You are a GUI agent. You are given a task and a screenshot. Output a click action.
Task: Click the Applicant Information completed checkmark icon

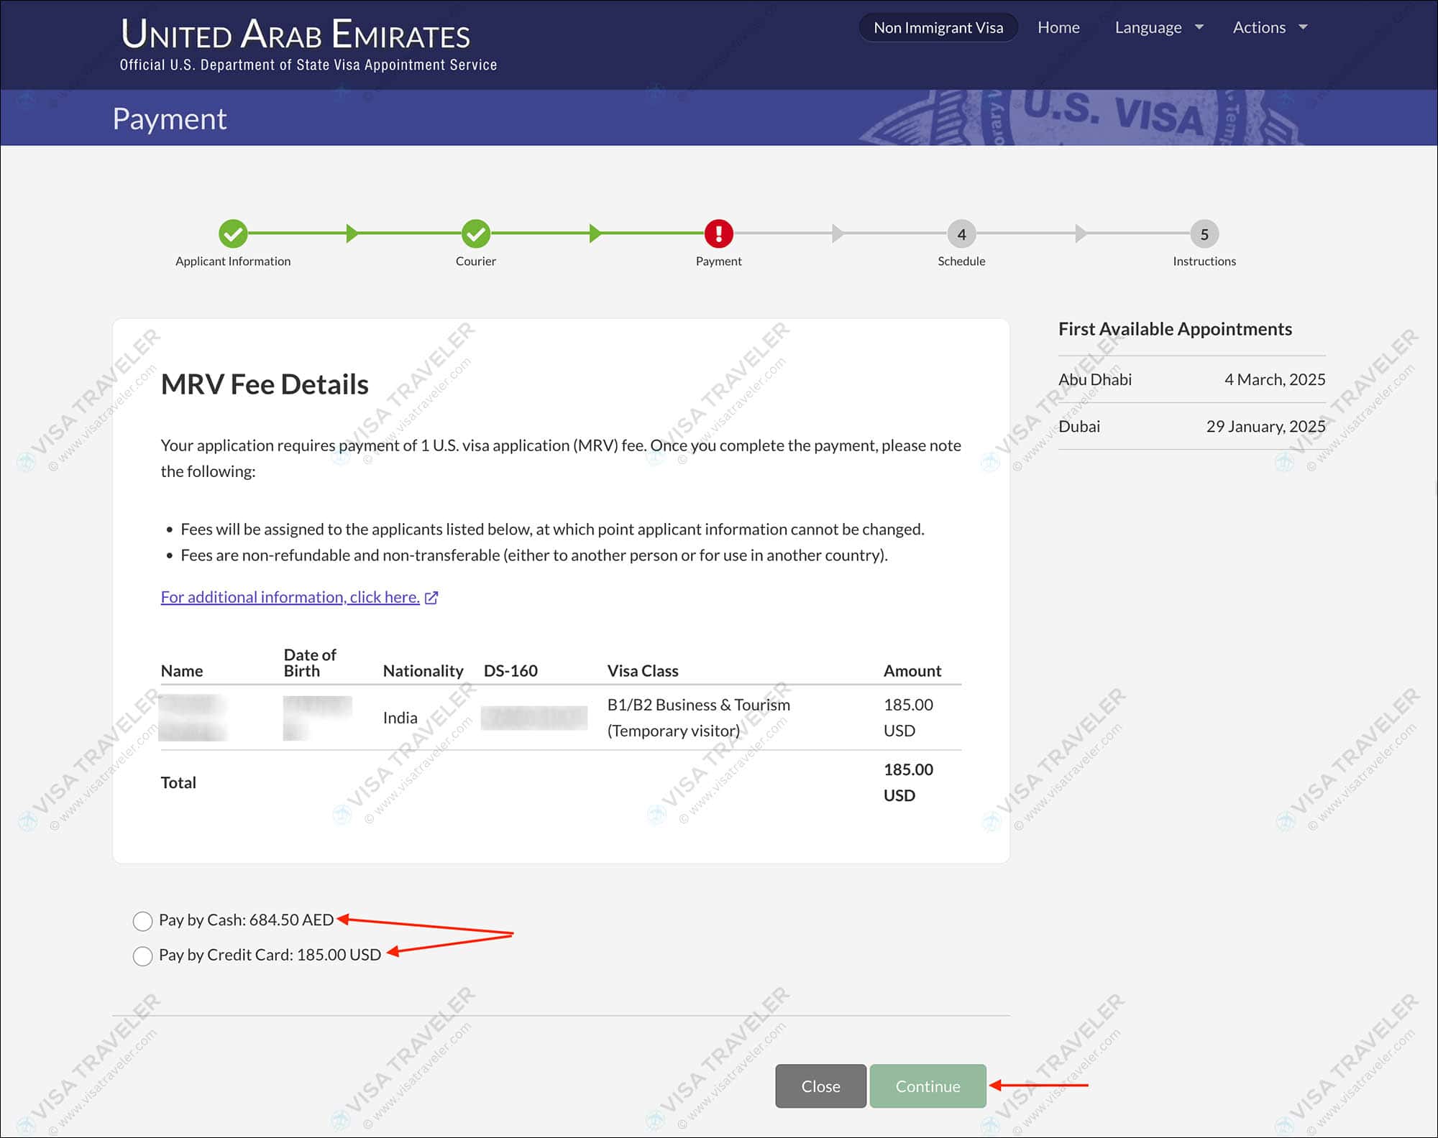[x=232, y=233]
